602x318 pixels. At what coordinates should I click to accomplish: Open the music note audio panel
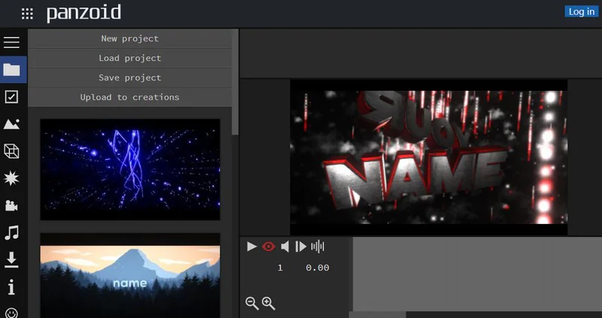11,232
